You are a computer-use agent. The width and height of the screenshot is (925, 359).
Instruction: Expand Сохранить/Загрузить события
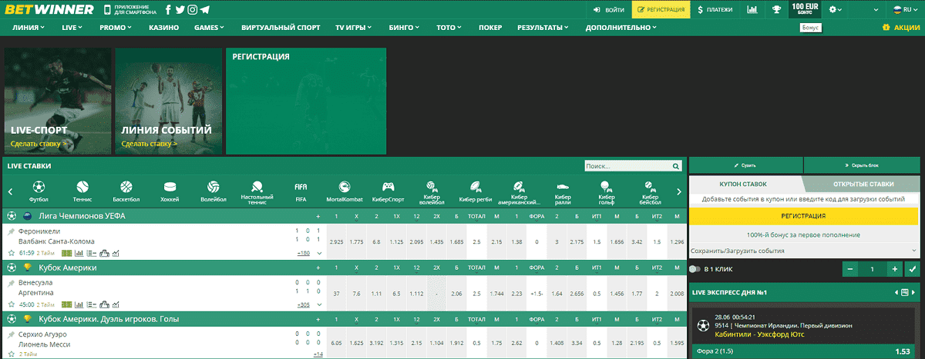(804, 251)
